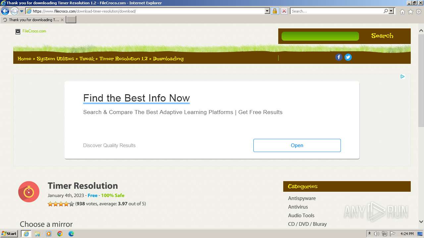Click the ad Open button
Screen dimensions: 424x238
297,145
